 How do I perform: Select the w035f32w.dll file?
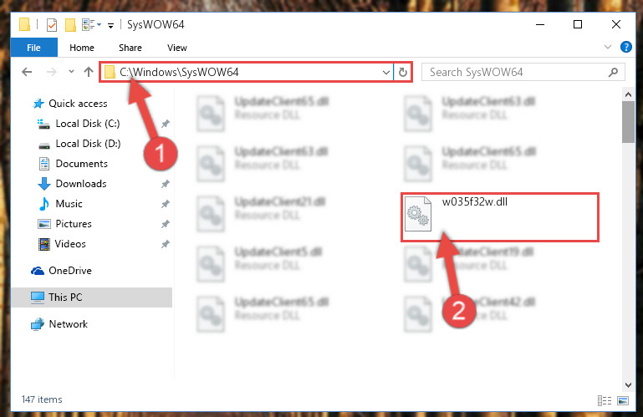(499, 216)
